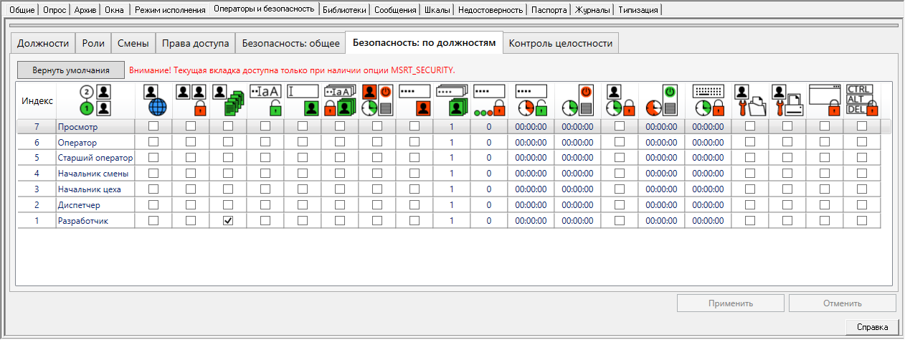Switch to the Типизация top tab
Viewport: 905px width, 340px height.
(638, 10)
